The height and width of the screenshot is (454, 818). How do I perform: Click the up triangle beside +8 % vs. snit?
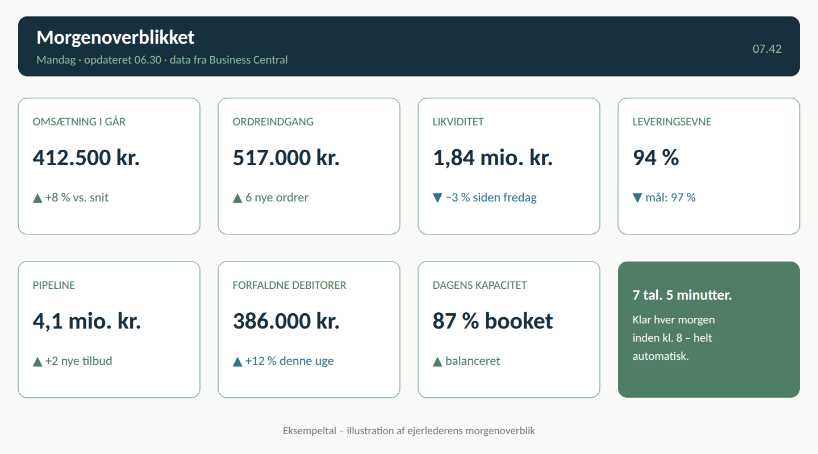click(37, 198)
